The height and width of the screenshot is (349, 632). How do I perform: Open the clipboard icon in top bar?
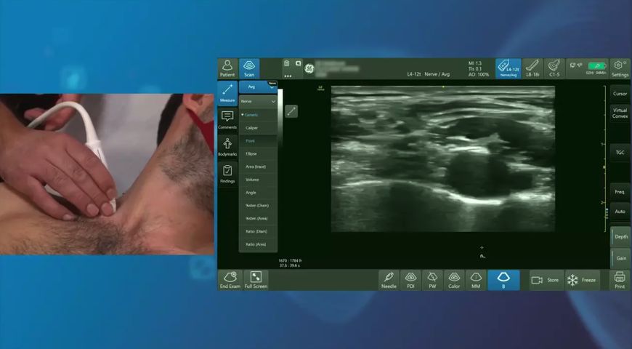pos(286,63)
